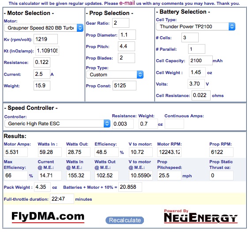Click the Motor RPM result field
The width and height of the screenshot is (249, 232).
169,152
